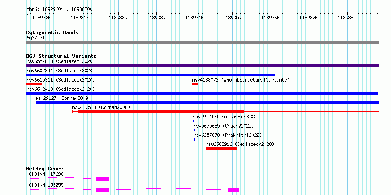Click the red nsv6615311 variant bar
The width and height of the screenshot is (391, 195).
pos(34,84)
